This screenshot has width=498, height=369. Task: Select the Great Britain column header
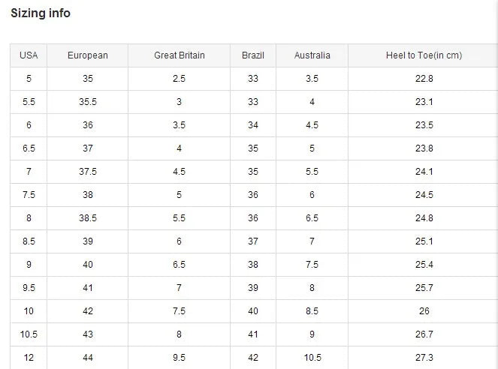click(180, 55)
